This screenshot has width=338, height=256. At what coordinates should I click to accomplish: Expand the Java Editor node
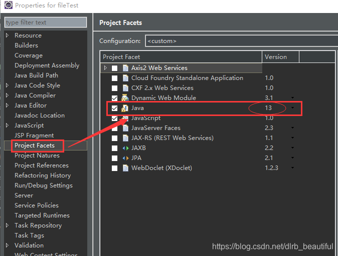point(8,105)
